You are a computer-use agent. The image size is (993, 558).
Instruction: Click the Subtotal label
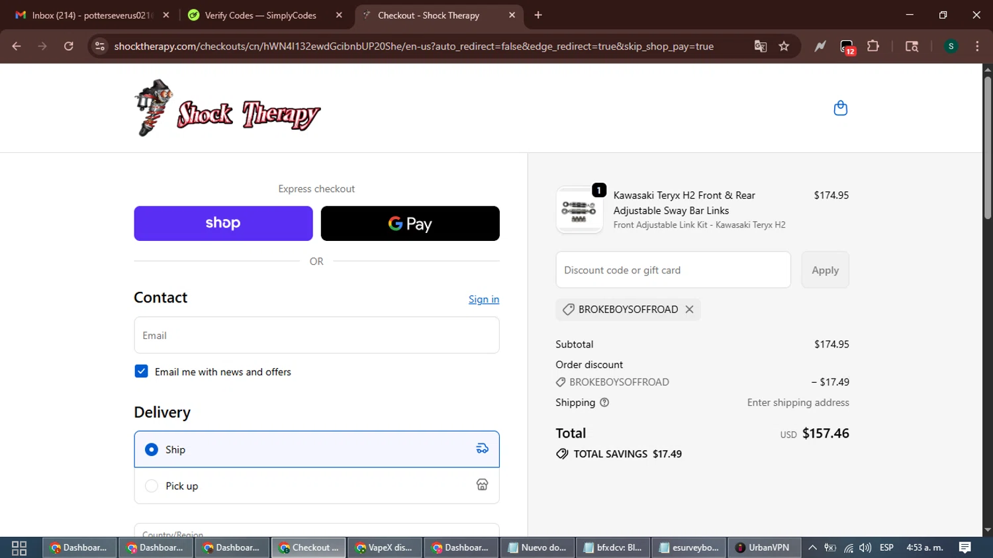575,344
